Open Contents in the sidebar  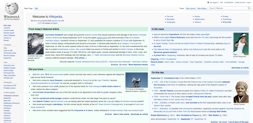(x=7, y=28)
